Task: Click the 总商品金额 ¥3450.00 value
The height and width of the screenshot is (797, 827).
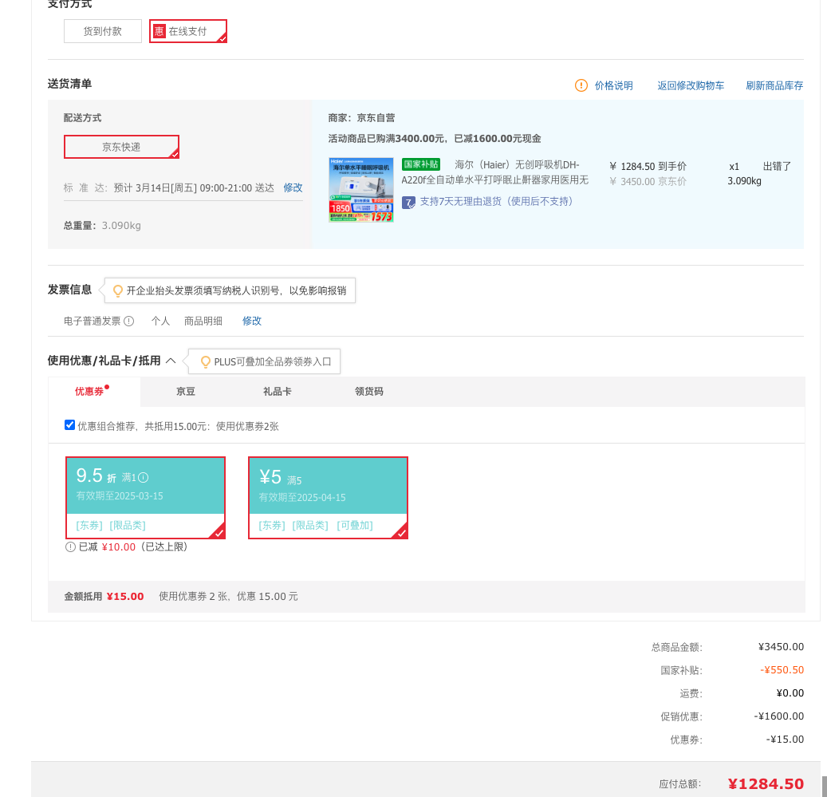Action: coord(781,647)
